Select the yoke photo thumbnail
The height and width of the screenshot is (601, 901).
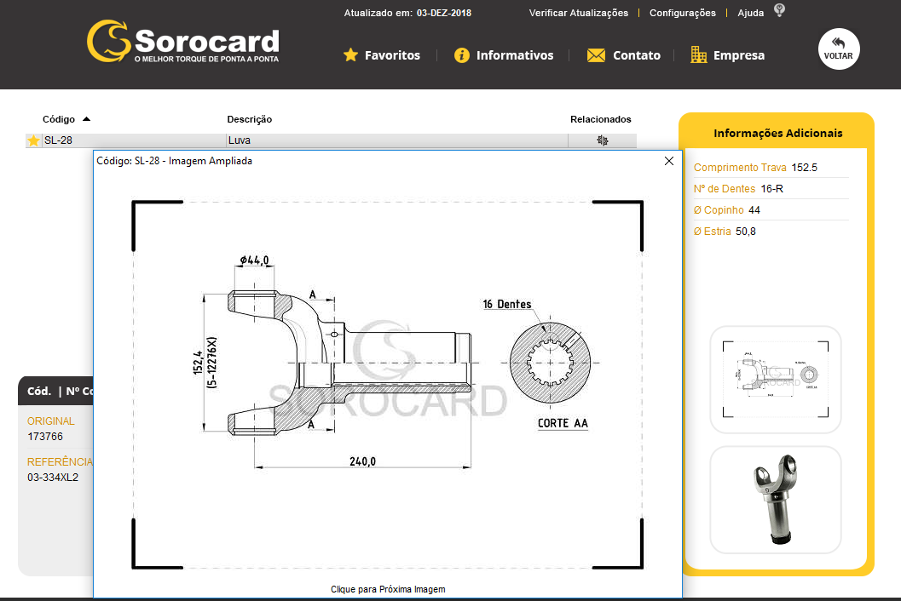click(x=775, y=500)
